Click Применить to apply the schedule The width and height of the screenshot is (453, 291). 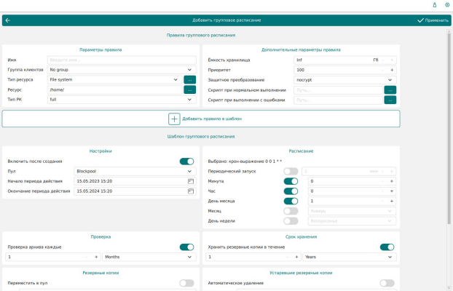(x=433, y=20)
